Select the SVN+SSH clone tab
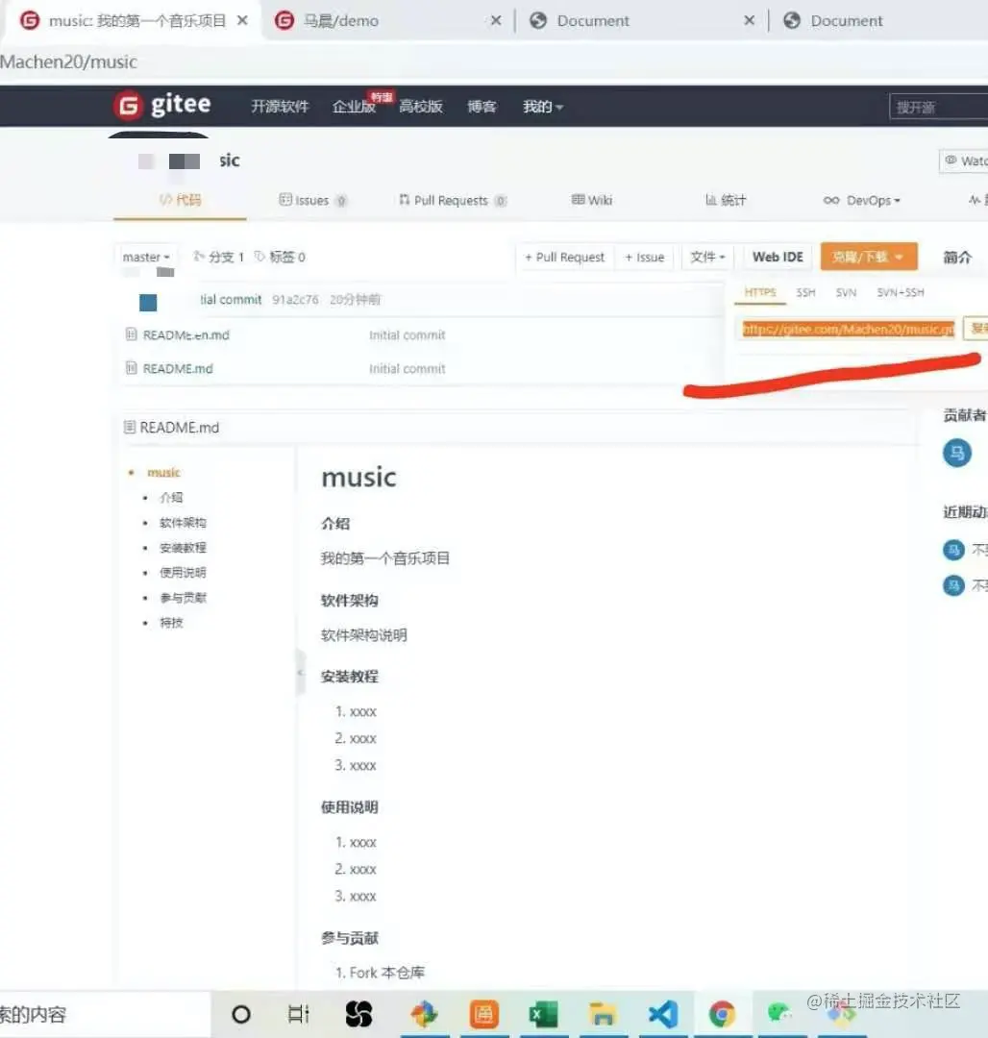The image size is (988, 1038). click(x=900, y=292)
